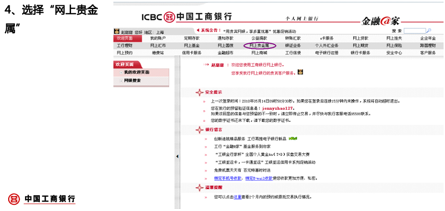445x211 pixels.
Task: Open 网上贷款 menu
Action: click(360, 38)
